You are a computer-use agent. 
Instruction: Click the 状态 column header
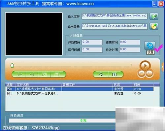click(123, 84)
